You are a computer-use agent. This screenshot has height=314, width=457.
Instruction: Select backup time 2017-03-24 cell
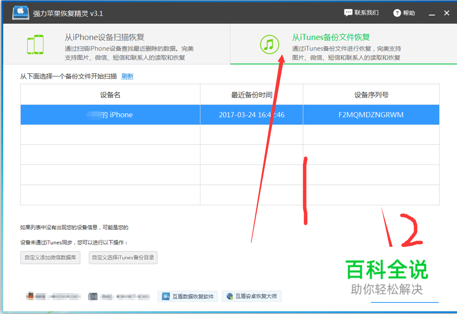click(251, 115)
